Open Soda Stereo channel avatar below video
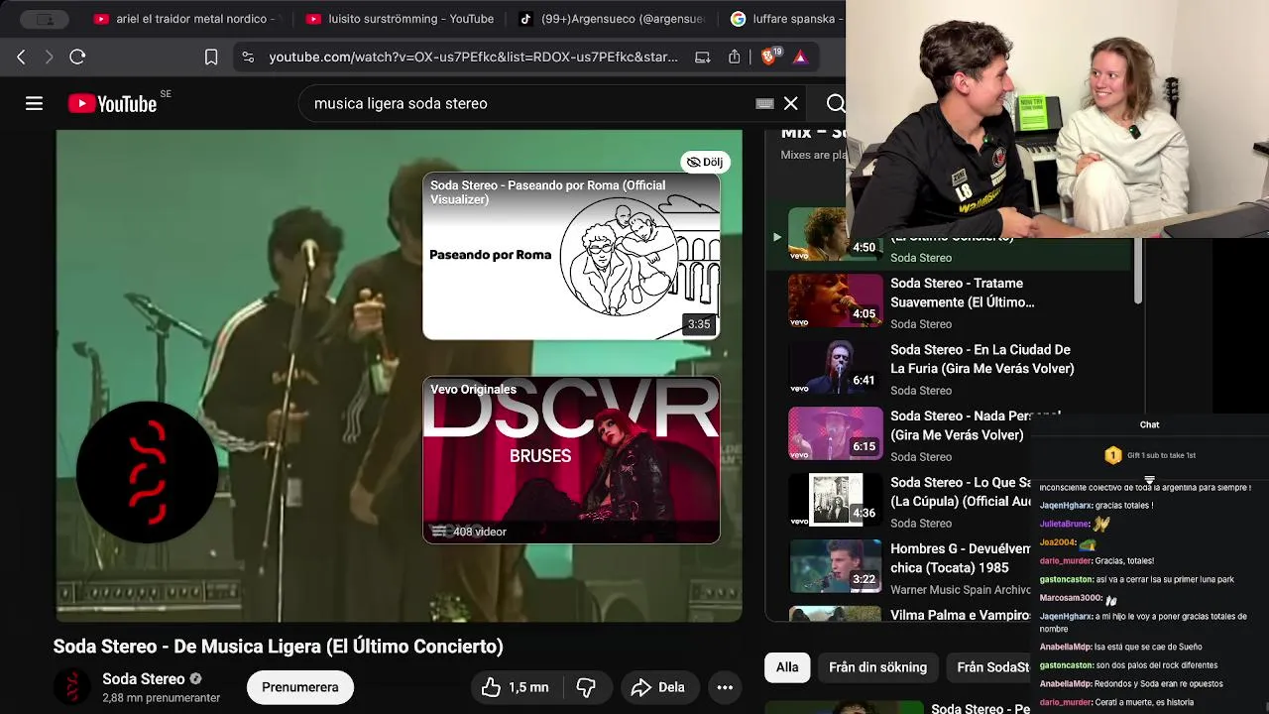Image resolution: width=1269 pixels, height=714 pixels. (72, 687)
